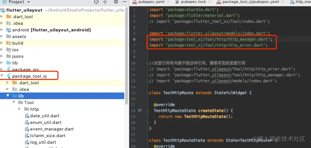
Task: Collapse the Tool folder
Action: click(x=14, y=102)
